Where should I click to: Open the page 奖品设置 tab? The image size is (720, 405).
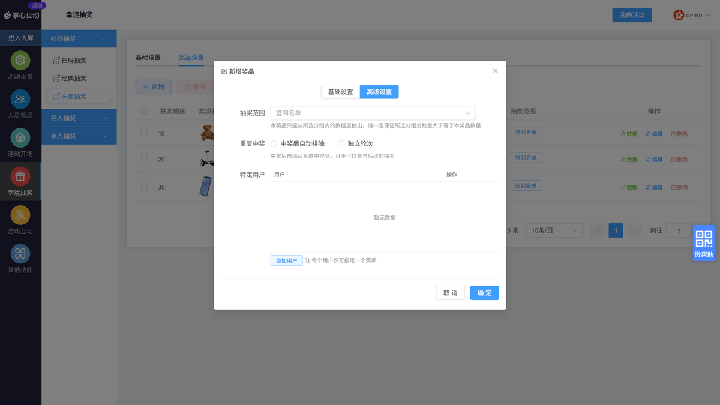click(191, 58)
